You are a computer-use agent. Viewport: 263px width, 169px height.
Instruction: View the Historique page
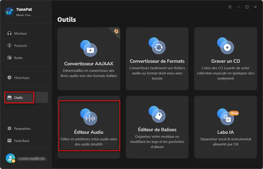tap(26, 77)
